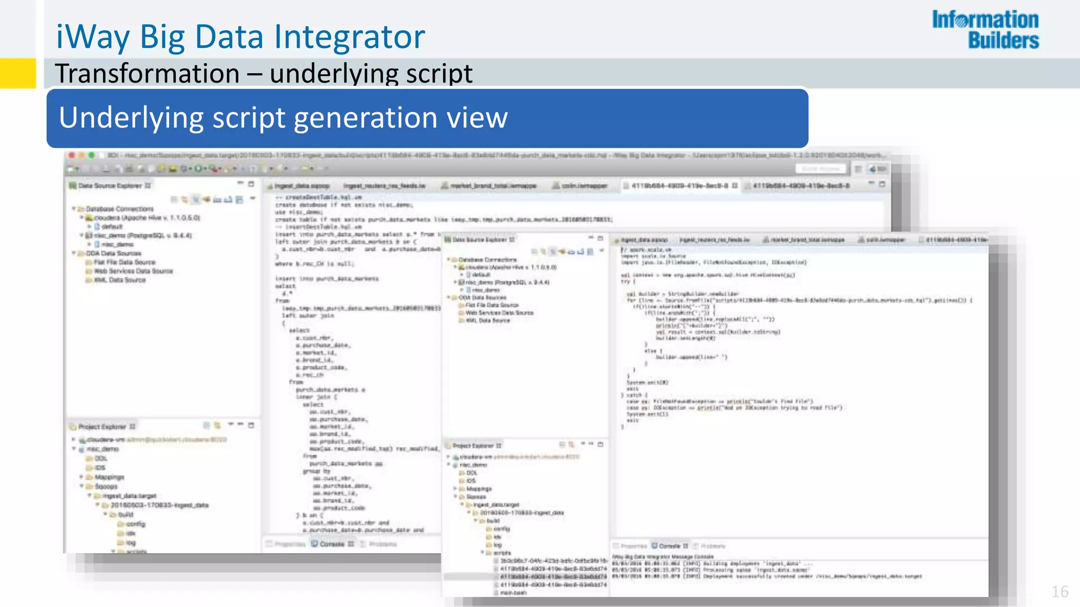1080x607 pixels.
Task: Collapse ODA Data Sources folder in back window
Action: 74,253
